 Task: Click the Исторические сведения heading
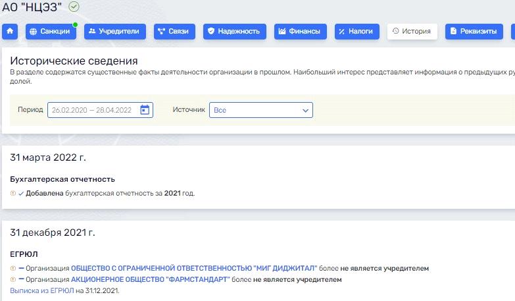click(74, 61)
